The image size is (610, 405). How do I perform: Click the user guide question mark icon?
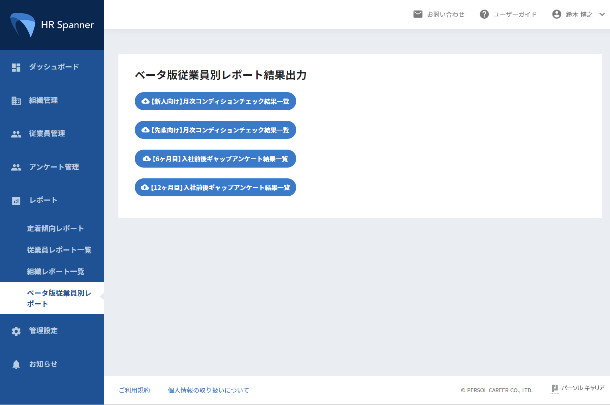coord(484,14)
